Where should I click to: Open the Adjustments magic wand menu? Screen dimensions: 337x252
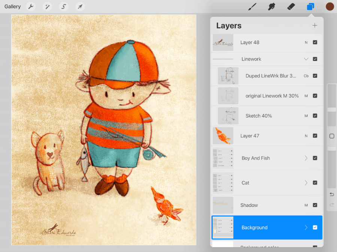click(x=47, y=7)
